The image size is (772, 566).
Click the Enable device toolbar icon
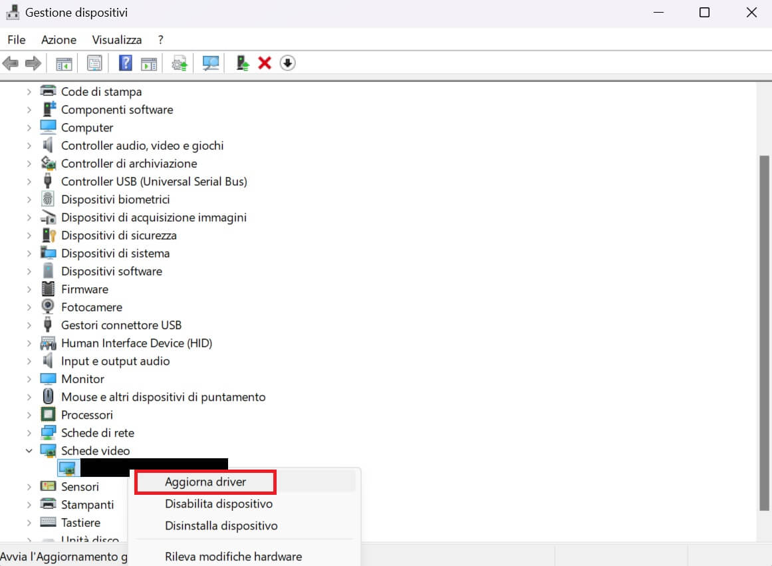click(242, 63)
